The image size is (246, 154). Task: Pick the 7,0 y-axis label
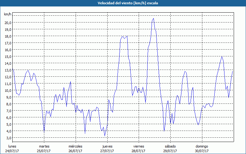(x=8, y=111)
